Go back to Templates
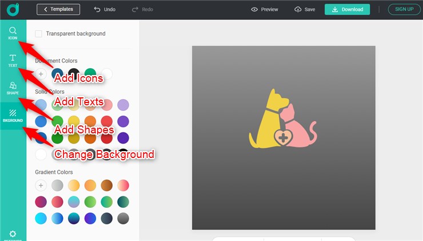 (58, 9)
